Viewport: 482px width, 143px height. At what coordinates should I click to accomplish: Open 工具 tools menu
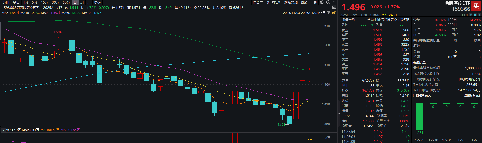pos(314,2)
